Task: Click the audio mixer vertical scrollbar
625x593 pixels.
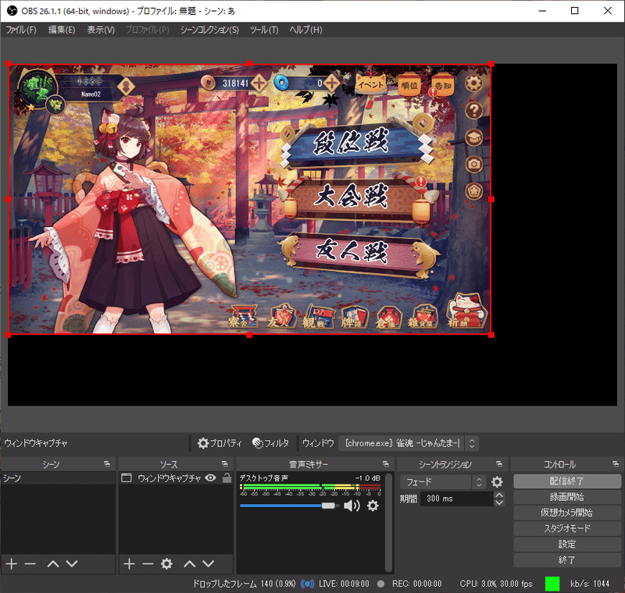Action: [x=389, y=523]
